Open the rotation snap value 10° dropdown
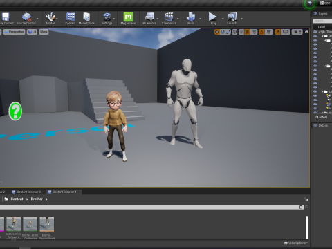The height and width of the screenshot is (249, 332). pos(268,32)
